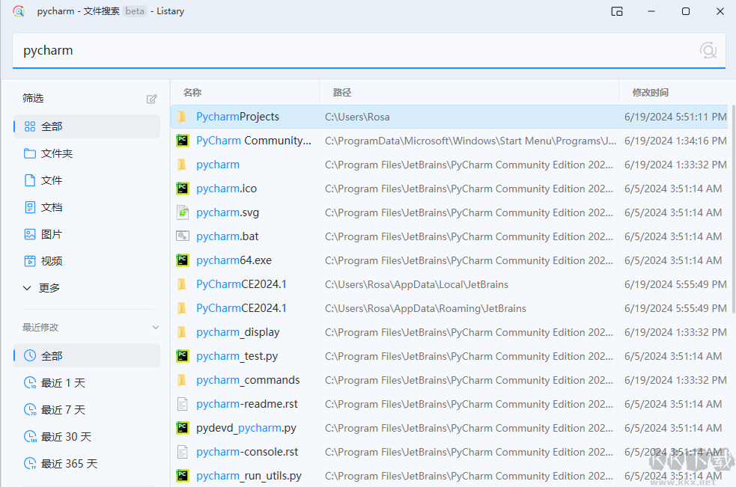Image resolution: width=736 pixels, height=487 pixels.
Task: Filter results by 图片 (pictures)
Action: [87, 234]
